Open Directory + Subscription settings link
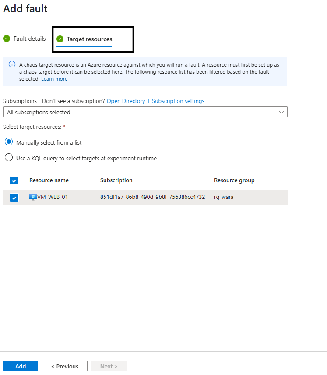327x375 pixels. (155, 101)
